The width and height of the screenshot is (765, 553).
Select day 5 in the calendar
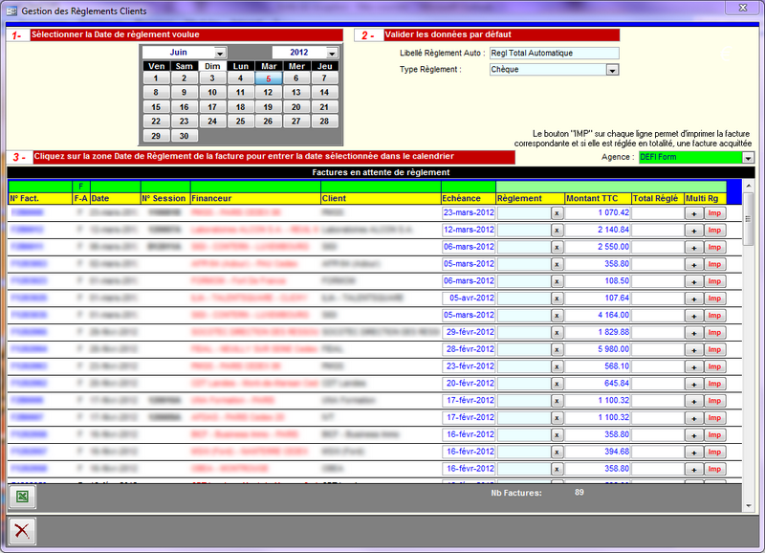coord(268,78)
